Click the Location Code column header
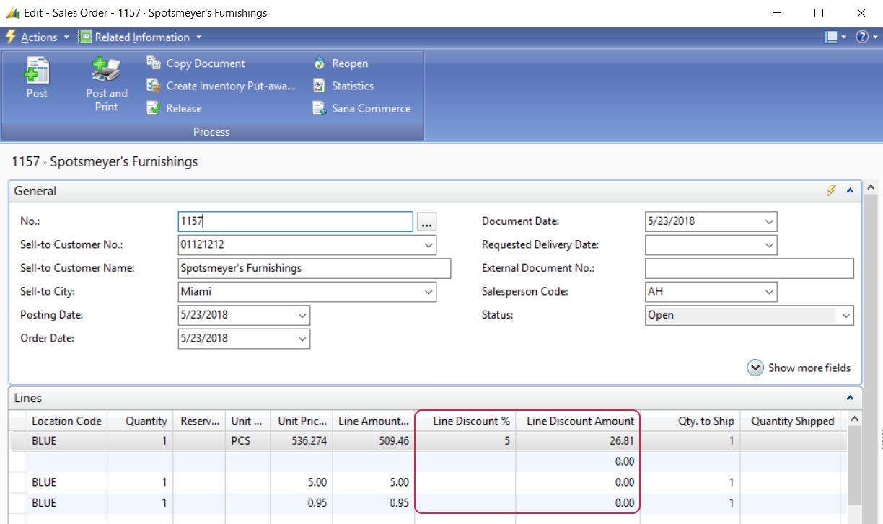This screenshot has height=524, width=883. click(x=66, y=421)
